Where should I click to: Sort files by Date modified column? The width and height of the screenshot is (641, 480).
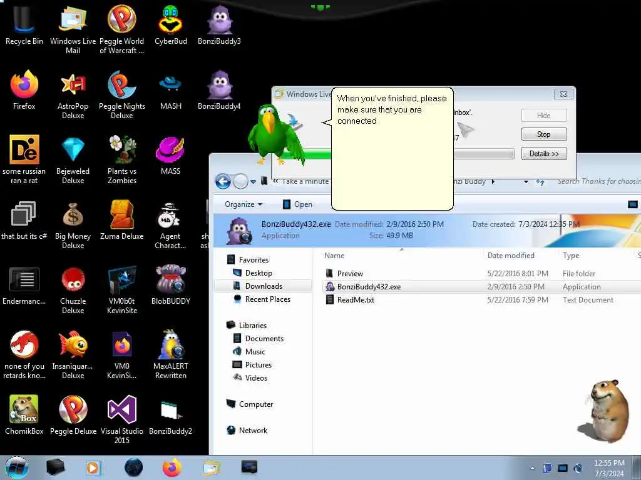pyautogui.click(x=511, y=256)
